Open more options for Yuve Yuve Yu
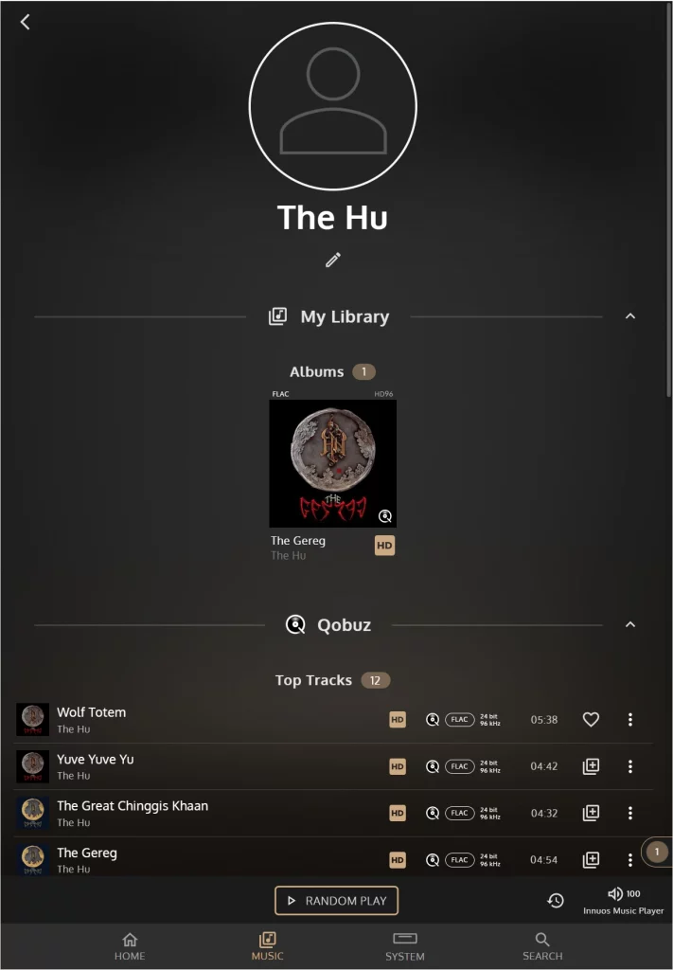The height and width of the screenshot is (970, 673). 629,766
